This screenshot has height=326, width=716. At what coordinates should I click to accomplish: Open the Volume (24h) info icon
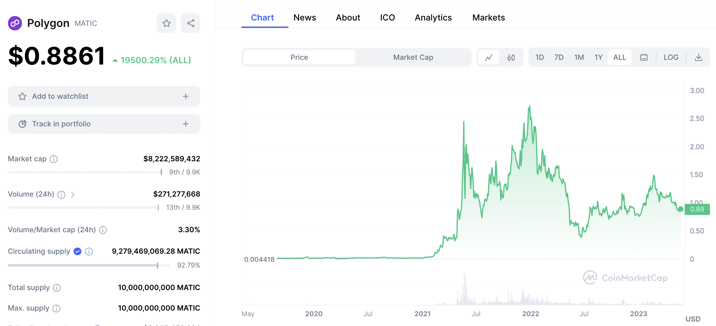coord(61,195)
